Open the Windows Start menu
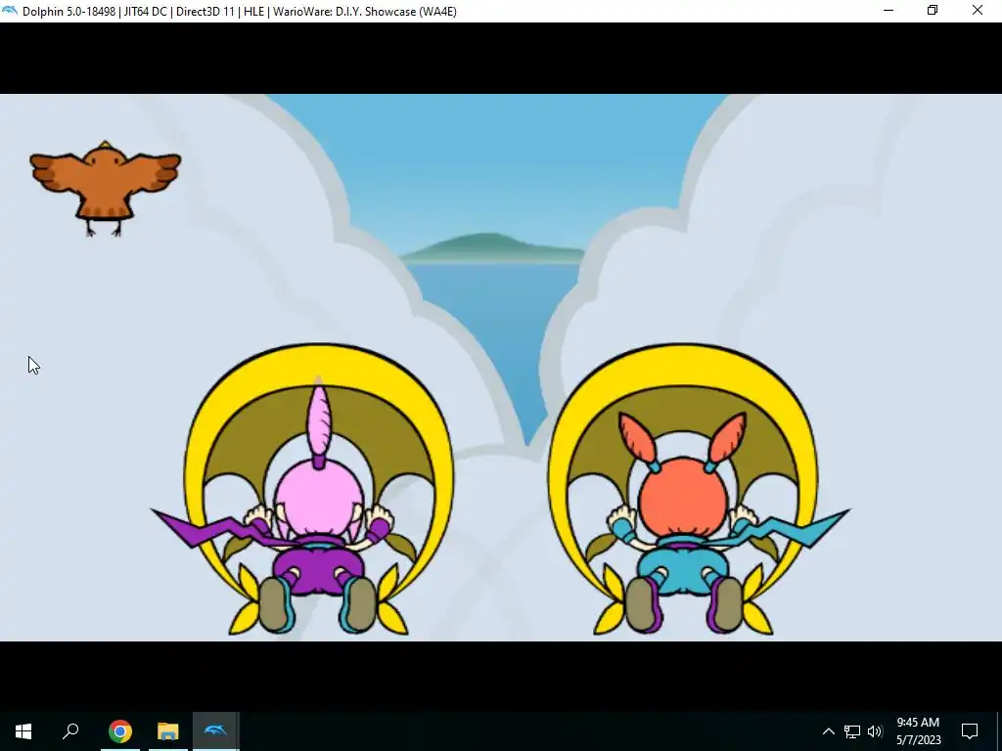This screenshot has height=751, width=1002. [23, 731]
